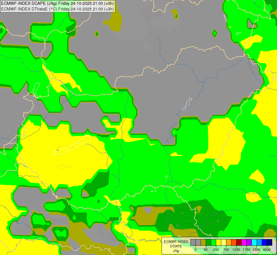Click the legend tick value '1750'

tap(246, 250)
